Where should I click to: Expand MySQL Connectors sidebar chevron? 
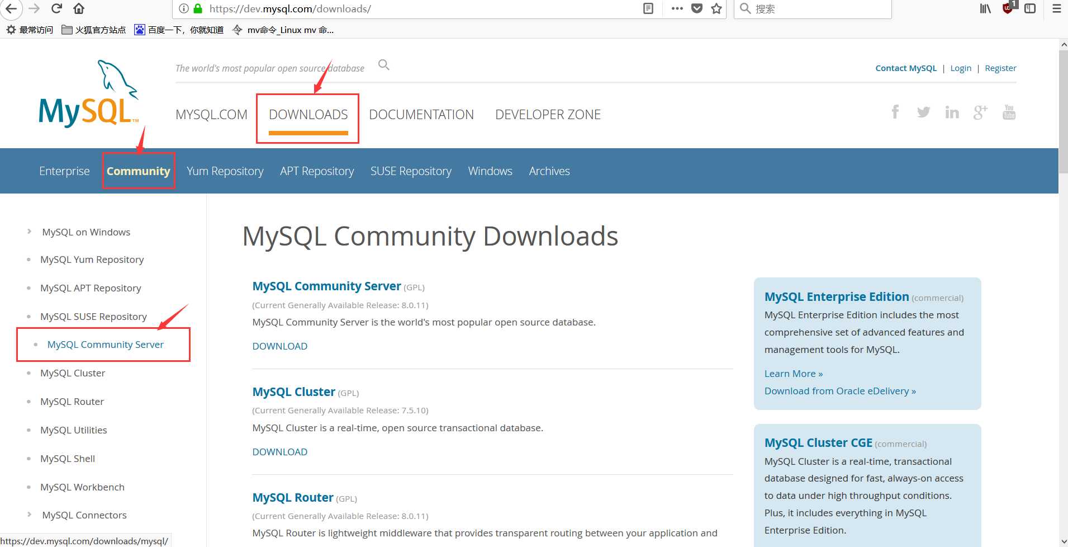(29, 515)
